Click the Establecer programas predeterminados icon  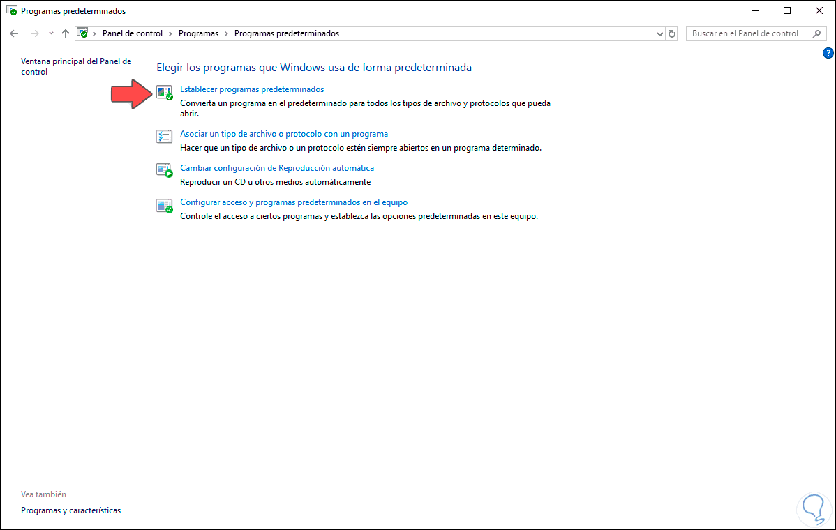click(x=165, y=93)
